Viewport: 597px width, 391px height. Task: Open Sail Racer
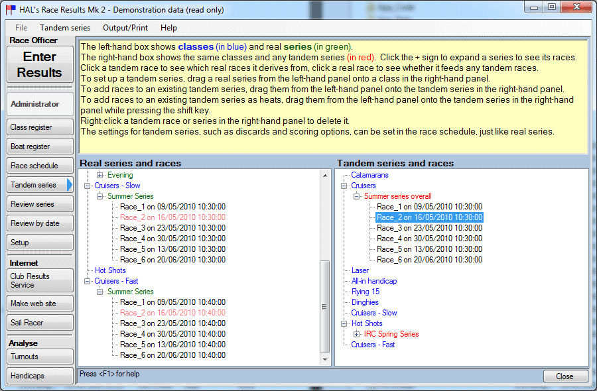coord(40,323)
